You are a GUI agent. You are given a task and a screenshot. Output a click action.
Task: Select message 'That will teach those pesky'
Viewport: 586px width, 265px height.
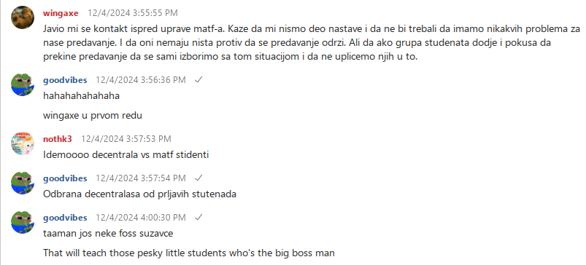click(x=189, y=253)
